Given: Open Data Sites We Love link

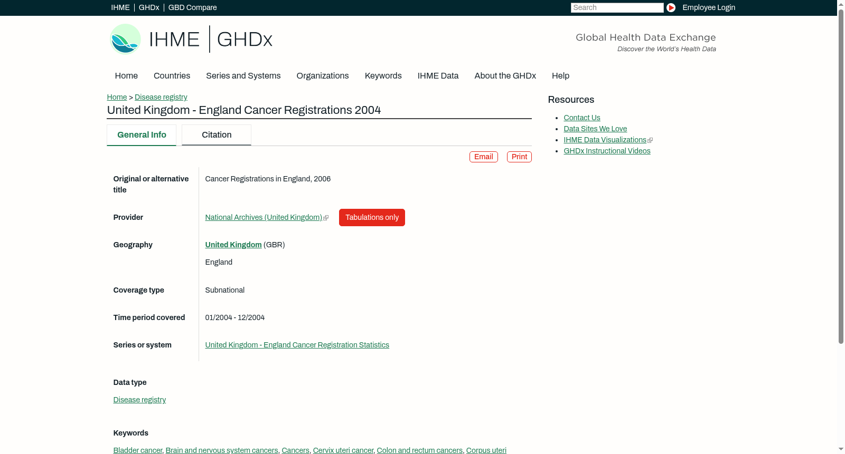Looking at the screenshot, I should (595, 129).
